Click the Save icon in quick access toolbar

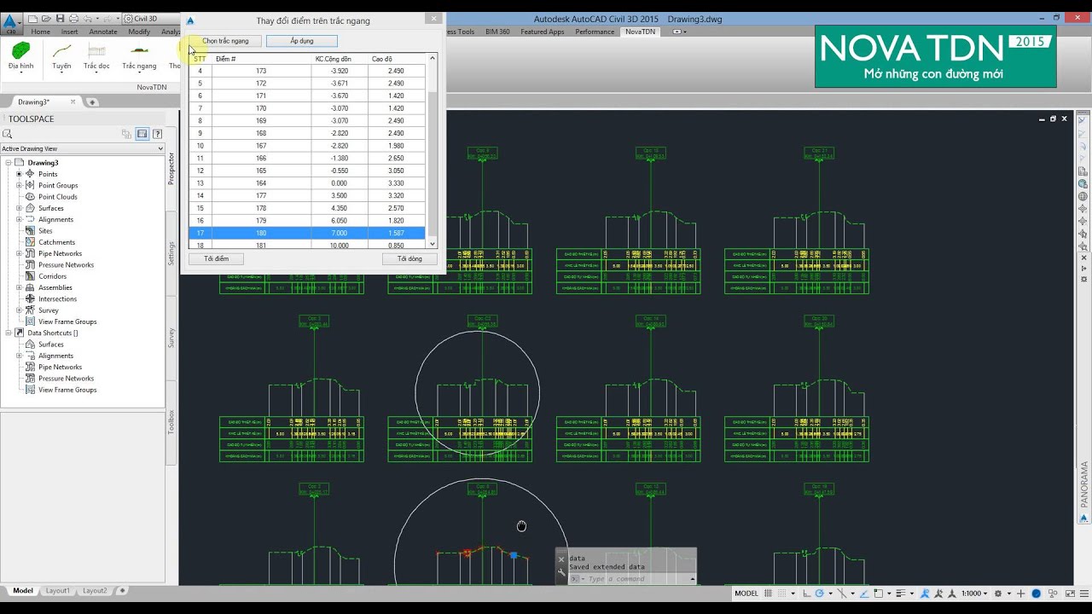(x=60, y=18)
